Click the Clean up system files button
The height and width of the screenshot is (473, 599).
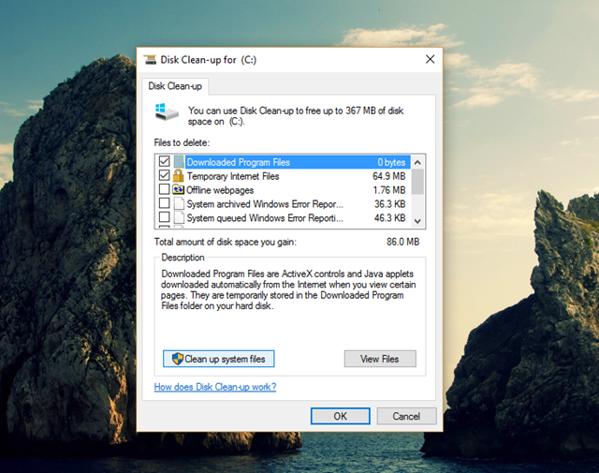point(218,359)
